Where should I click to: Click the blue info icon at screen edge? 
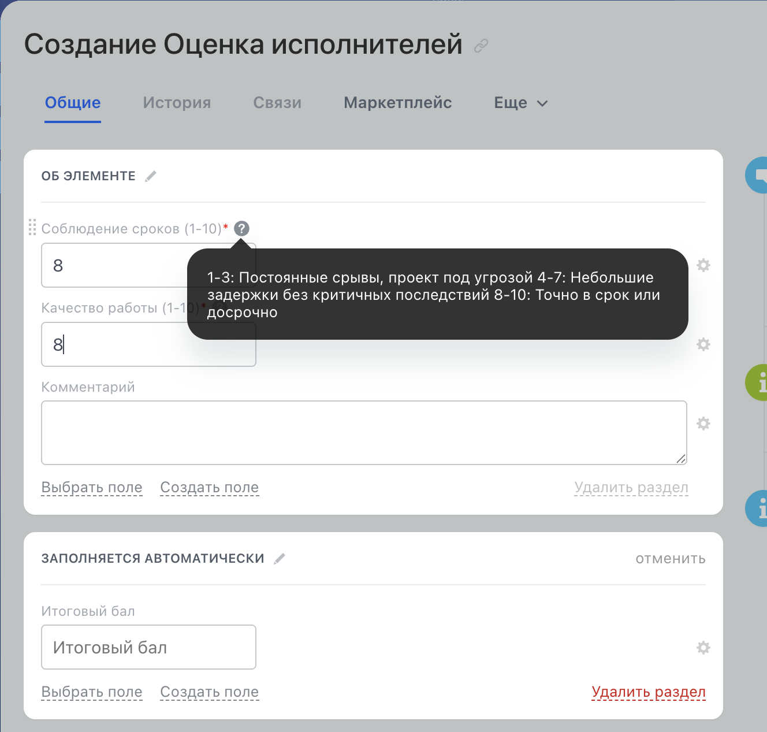[761, 508]
